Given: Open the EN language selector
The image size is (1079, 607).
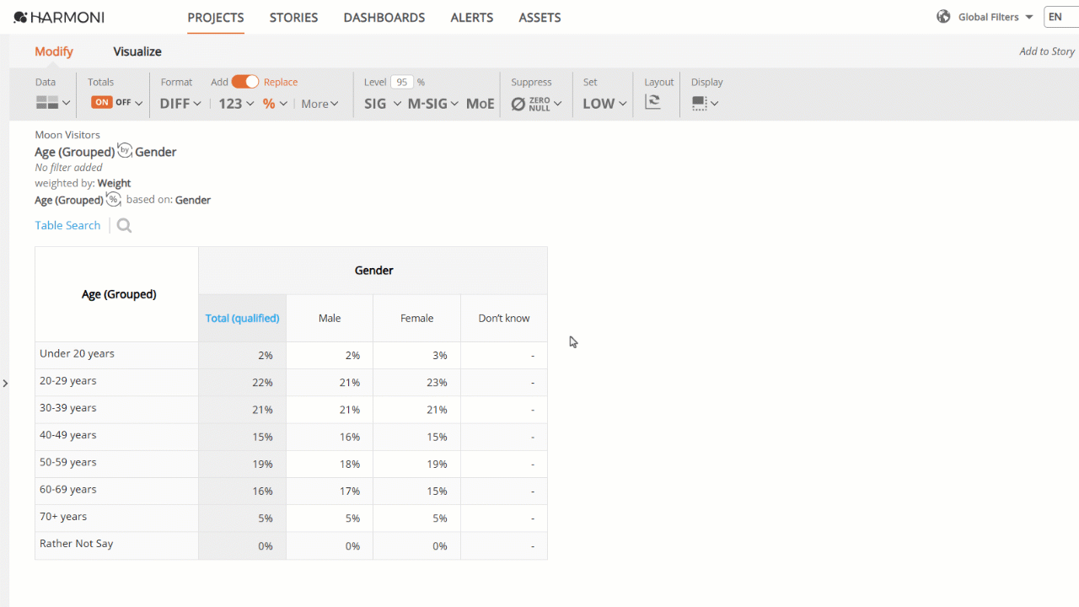Looking at the screenshot, I should 1060,17.
